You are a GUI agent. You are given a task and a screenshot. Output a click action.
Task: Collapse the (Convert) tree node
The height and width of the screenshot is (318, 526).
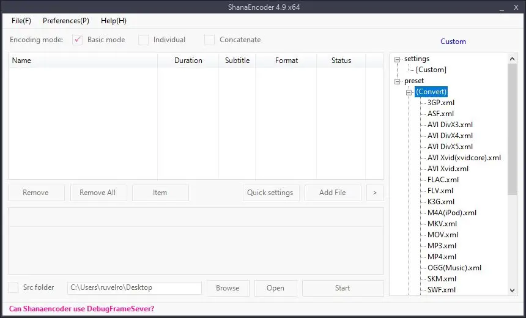click(x=409, y=92)
